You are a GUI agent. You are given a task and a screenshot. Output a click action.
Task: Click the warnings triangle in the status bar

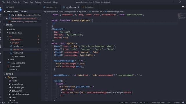point(3,103)
